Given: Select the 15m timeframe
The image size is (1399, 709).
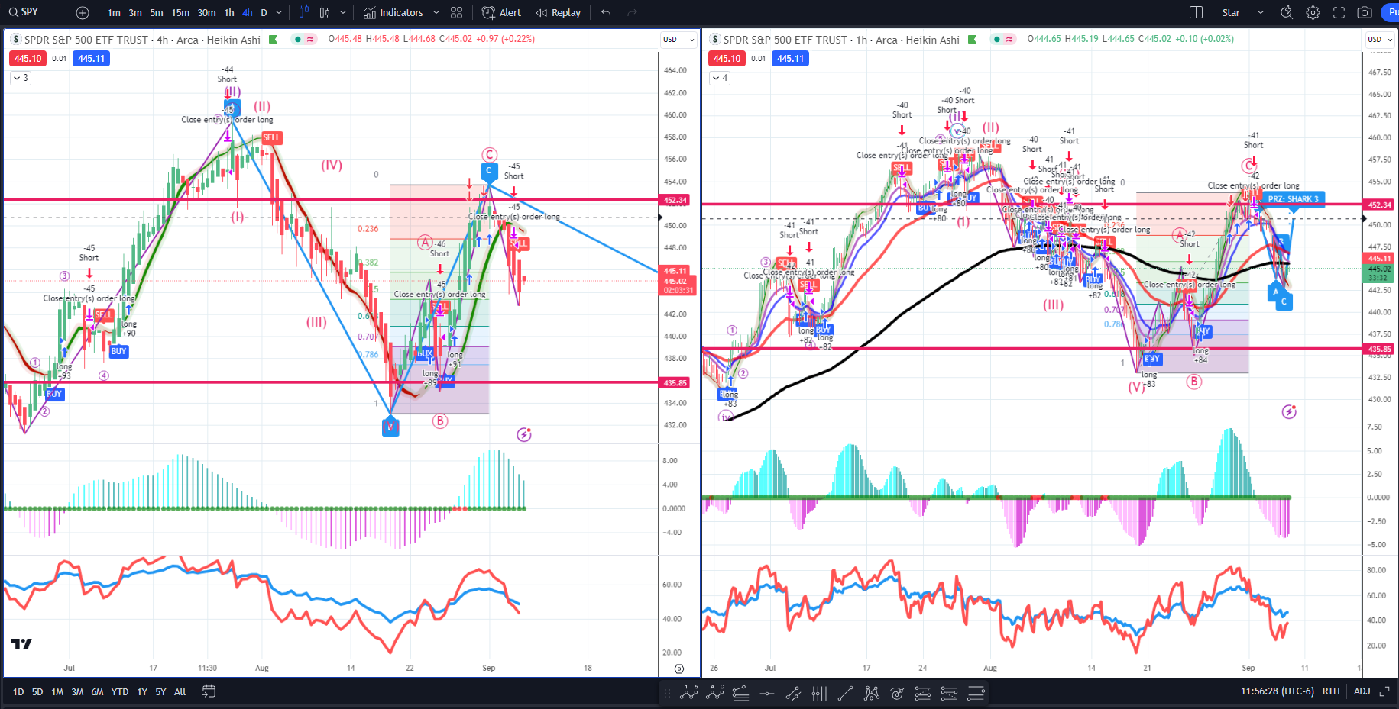Looking at the screenshot, I should click(180, 13).
